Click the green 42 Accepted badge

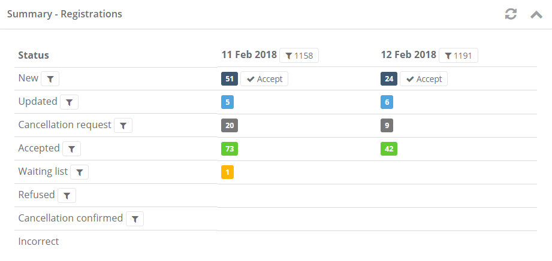tap(388, 149)
